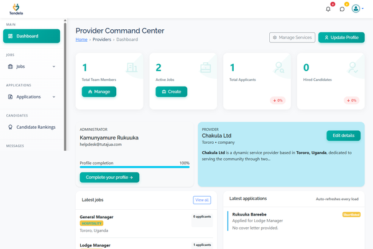Open the notifications bell icon
Image resolution: width=373 pixels, height=249 pixels.
[328, 9]
